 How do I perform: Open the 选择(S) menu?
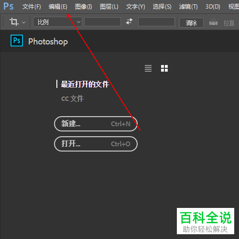(162, 7)
